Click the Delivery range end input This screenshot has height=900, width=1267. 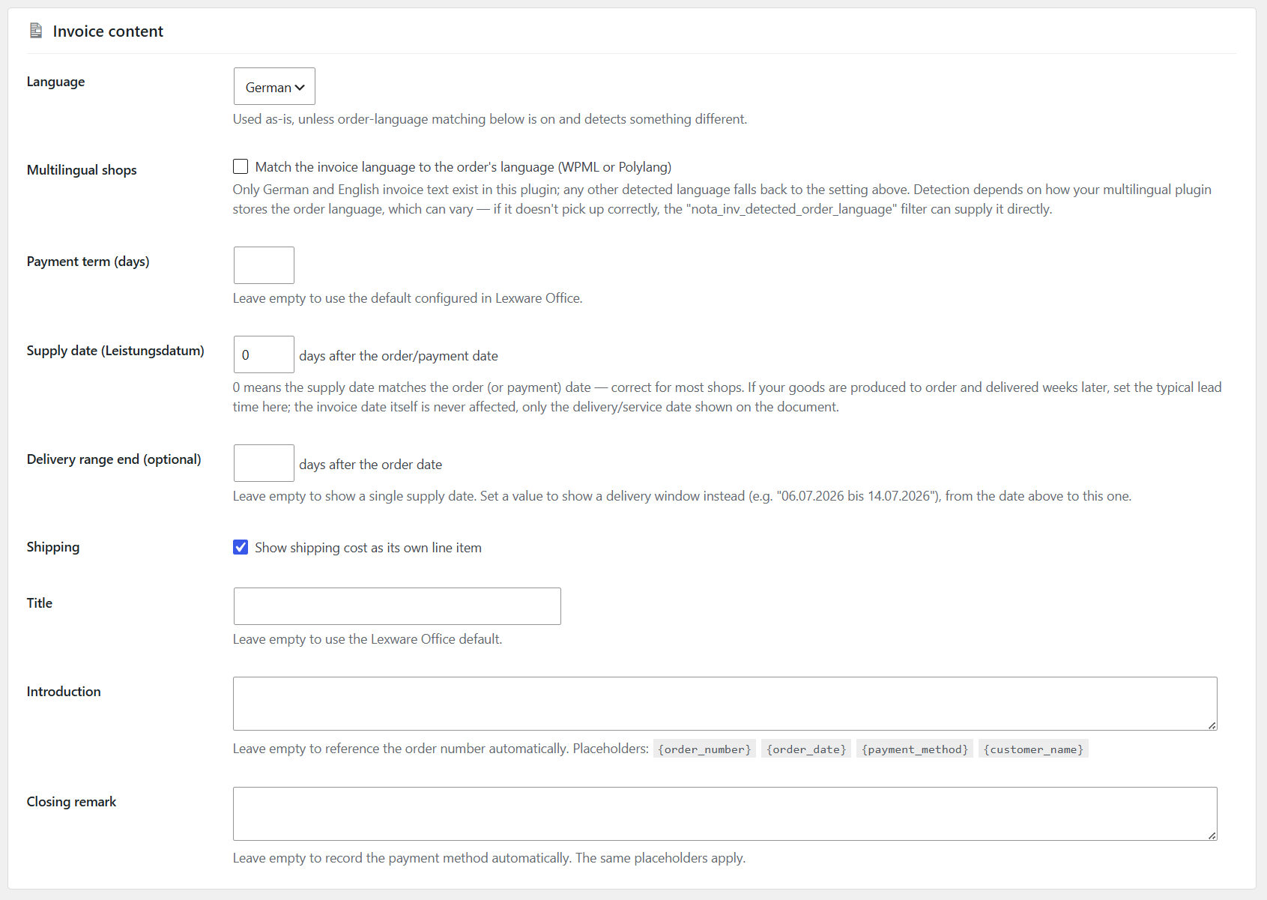coord(264,463)
